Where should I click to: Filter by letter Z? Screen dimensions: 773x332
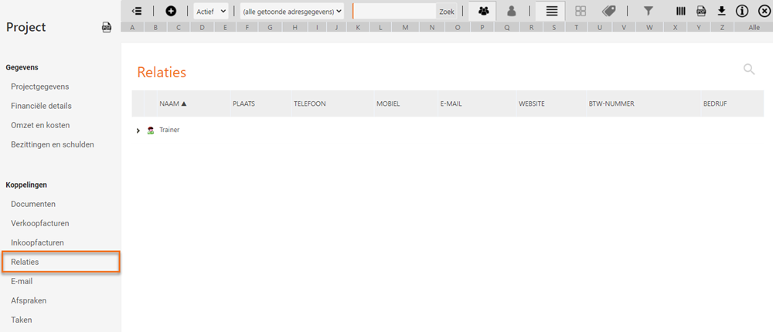[722, 28]
